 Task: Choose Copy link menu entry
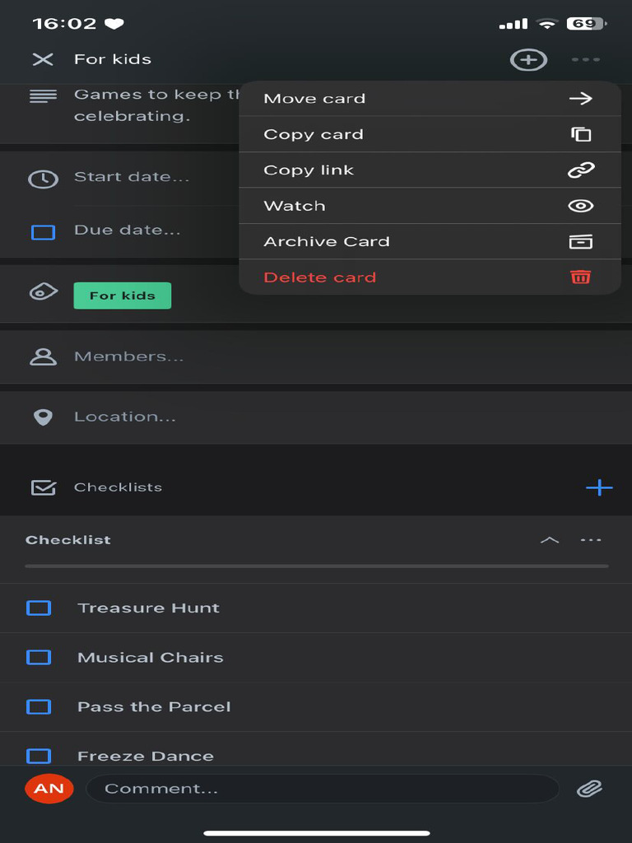tap(428, 170)
